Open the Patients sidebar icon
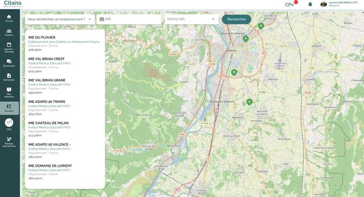Image resolution: width=364 pixels, height=197 pixels. click(9, 32)
